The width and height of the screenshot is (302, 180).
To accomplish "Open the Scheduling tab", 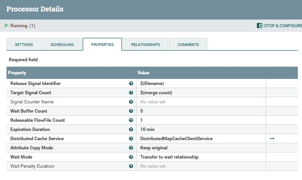I will pos(62,44).
